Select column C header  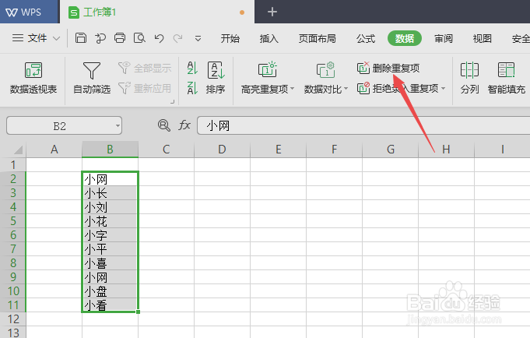click(166, 150)
